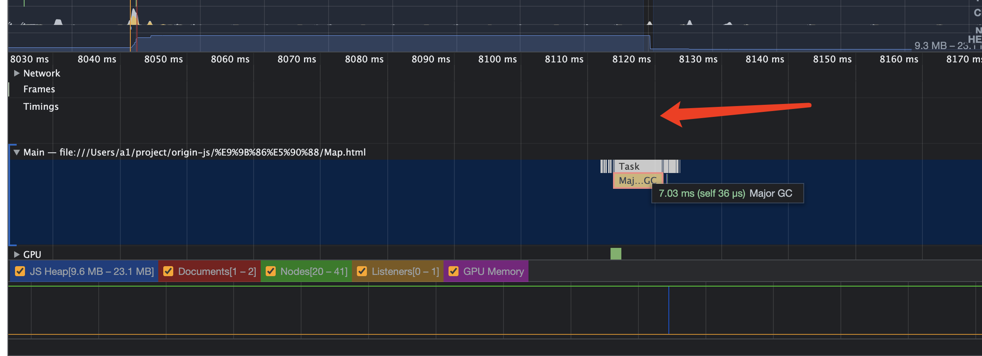Viewport: 982px width, 356px height.
Task: Select the Task bar in flame chart
Action: [x=639, y=166]
